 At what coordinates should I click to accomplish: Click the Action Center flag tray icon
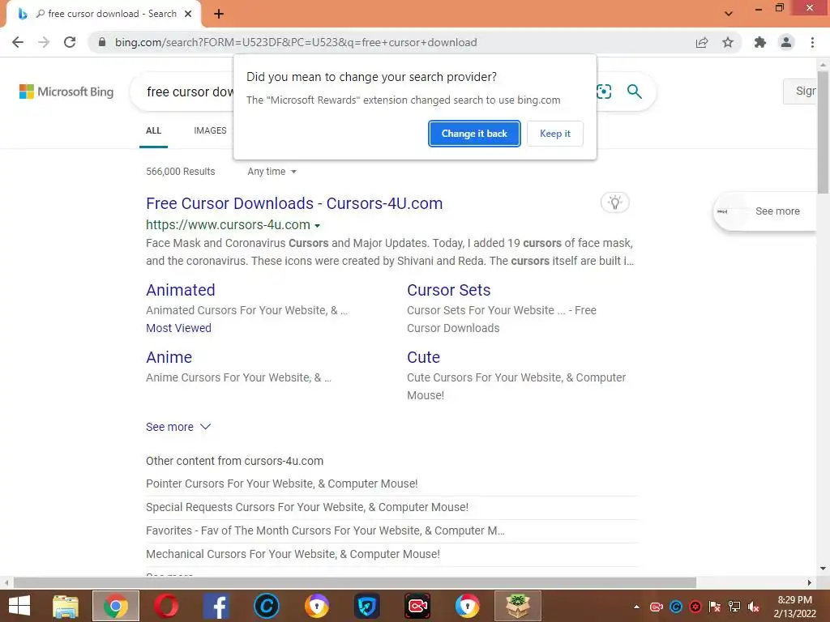coord(715,607)
